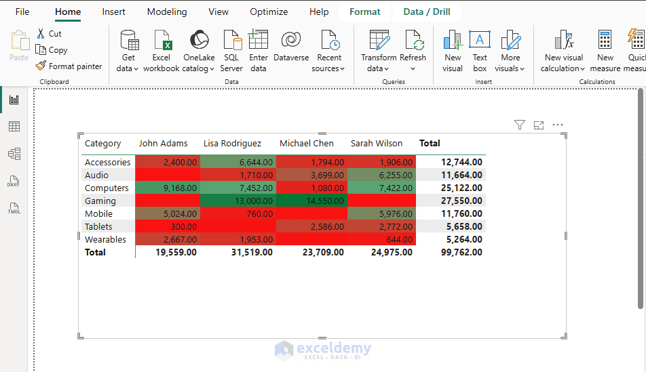Expand New visual calculation dropdown arrow

tap(582, 69)
